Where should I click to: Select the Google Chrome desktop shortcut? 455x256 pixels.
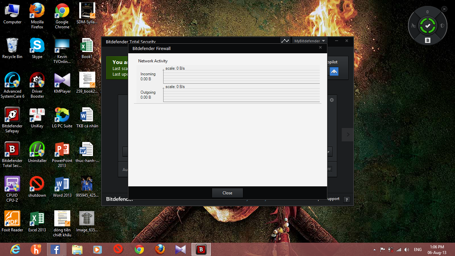(x=62, y=16)
